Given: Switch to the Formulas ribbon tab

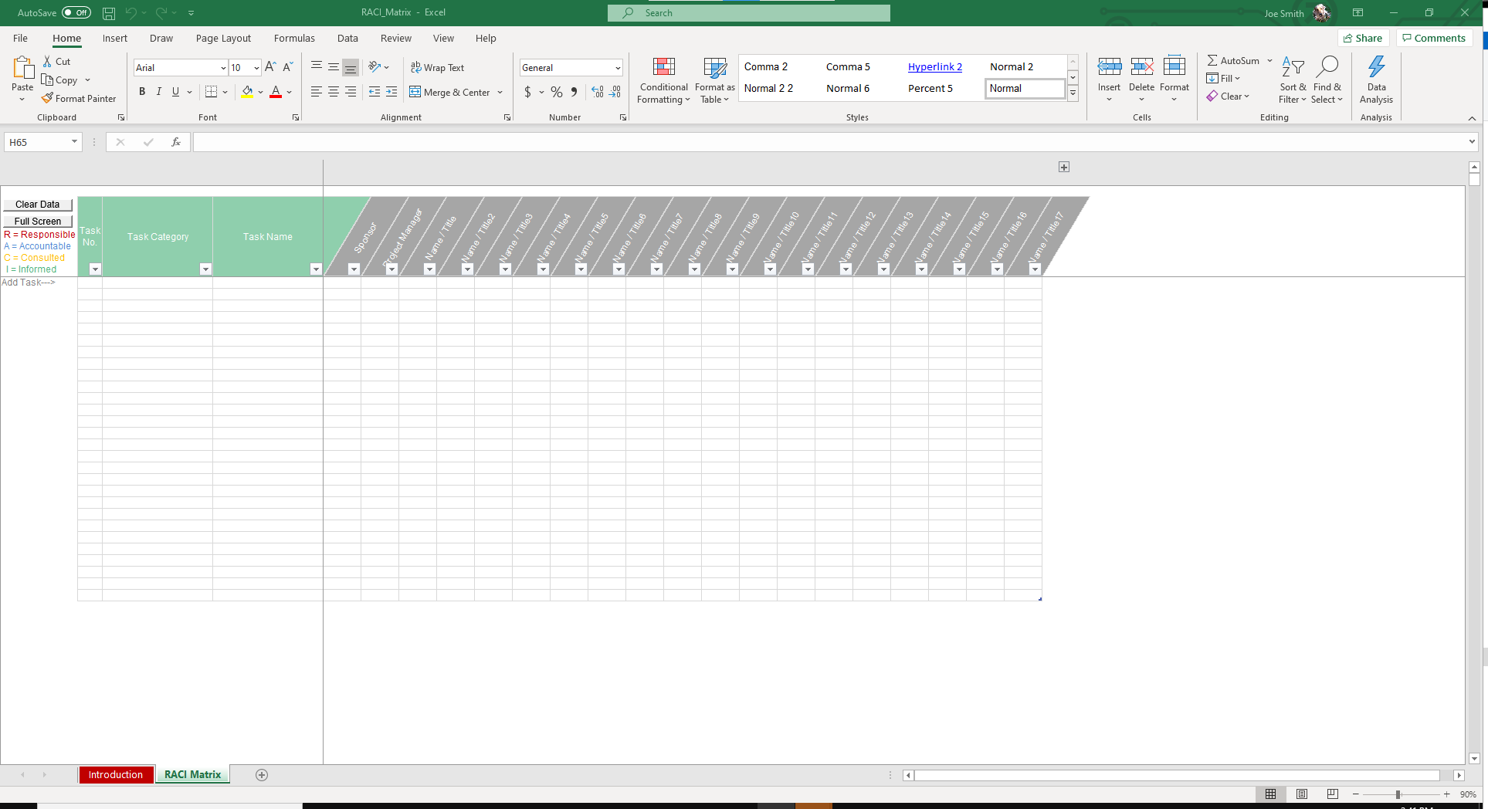Looking at the screenshot, I should pyautogui.click(x=294, y=39).
